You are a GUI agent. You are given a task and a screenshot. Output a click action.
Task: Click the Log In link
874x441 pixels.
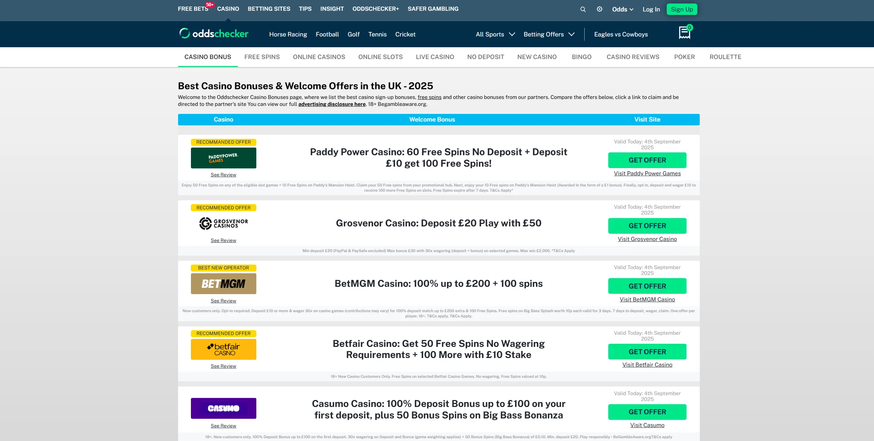(x=651, y=9)
